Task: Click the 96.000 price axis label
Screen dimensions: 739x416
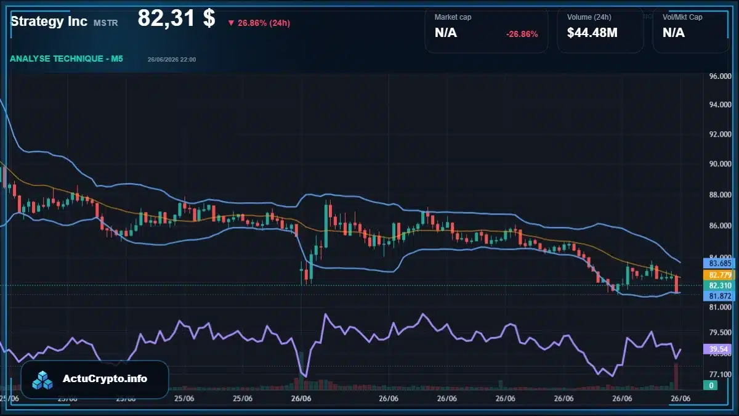Action: [x=719, y=76]
